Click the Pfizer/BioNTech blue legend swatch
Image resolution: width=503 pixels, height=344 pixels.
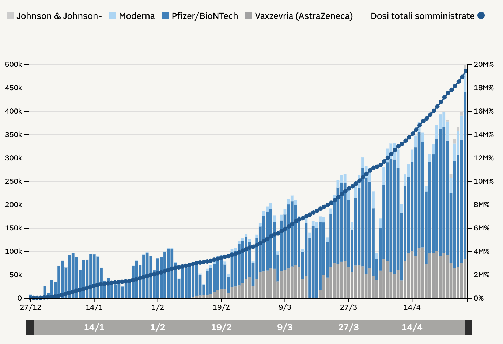click(165, 16)
